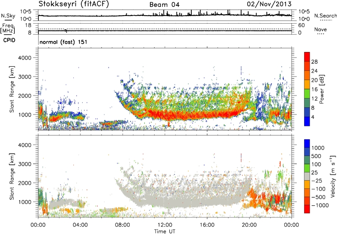Select the light green segment of the power colorbar
Image resolution: width=337 pixels, height=234 pixels.
point(307,93)
